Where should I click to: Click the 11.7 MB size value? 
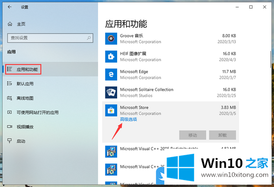(x=229, y=72)
